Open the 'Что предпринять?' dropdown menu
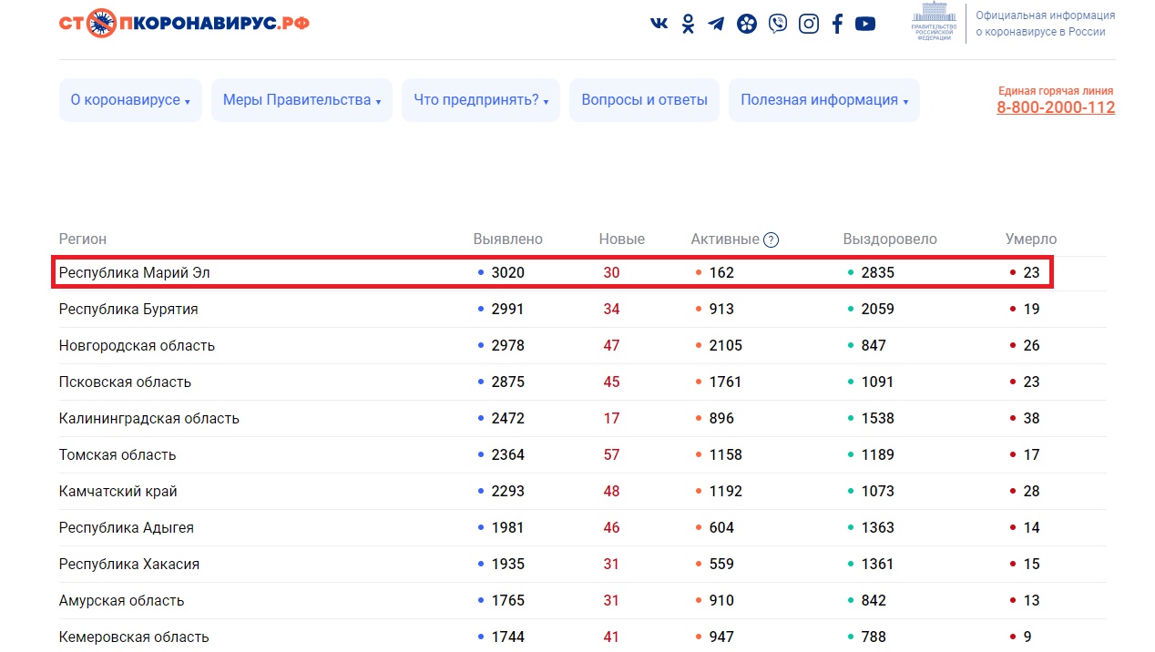Screen dimensions: 1155x652 [x=480, y=100]
